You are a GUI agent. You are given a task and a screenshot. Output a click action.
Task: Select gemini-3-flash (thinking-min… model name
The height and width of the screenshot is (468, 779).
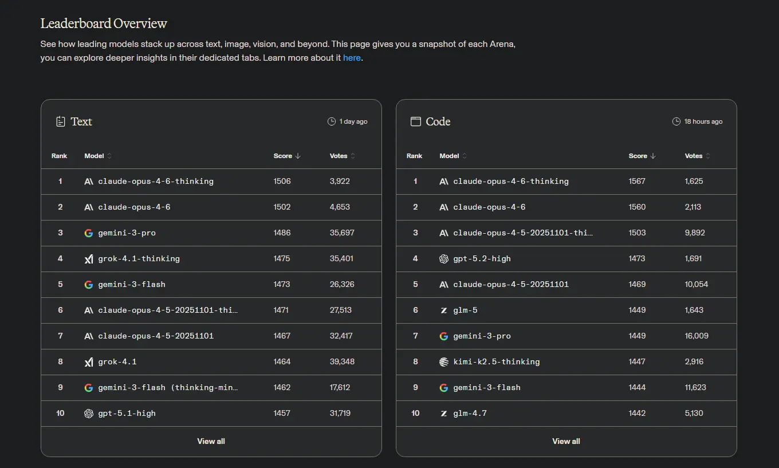point(168,388)
